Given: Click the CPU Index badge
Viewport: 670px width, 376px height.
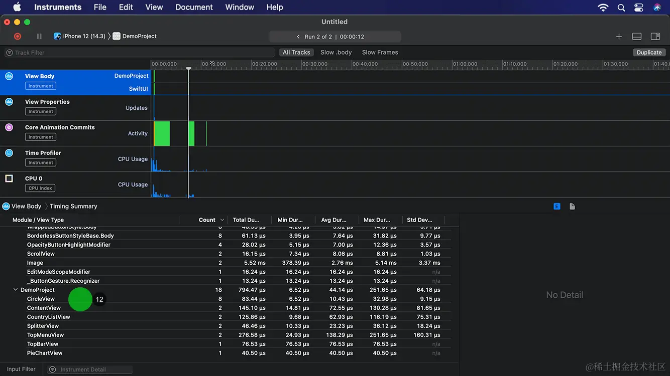Looking at the screenshot, I should [x=40, y=189].
